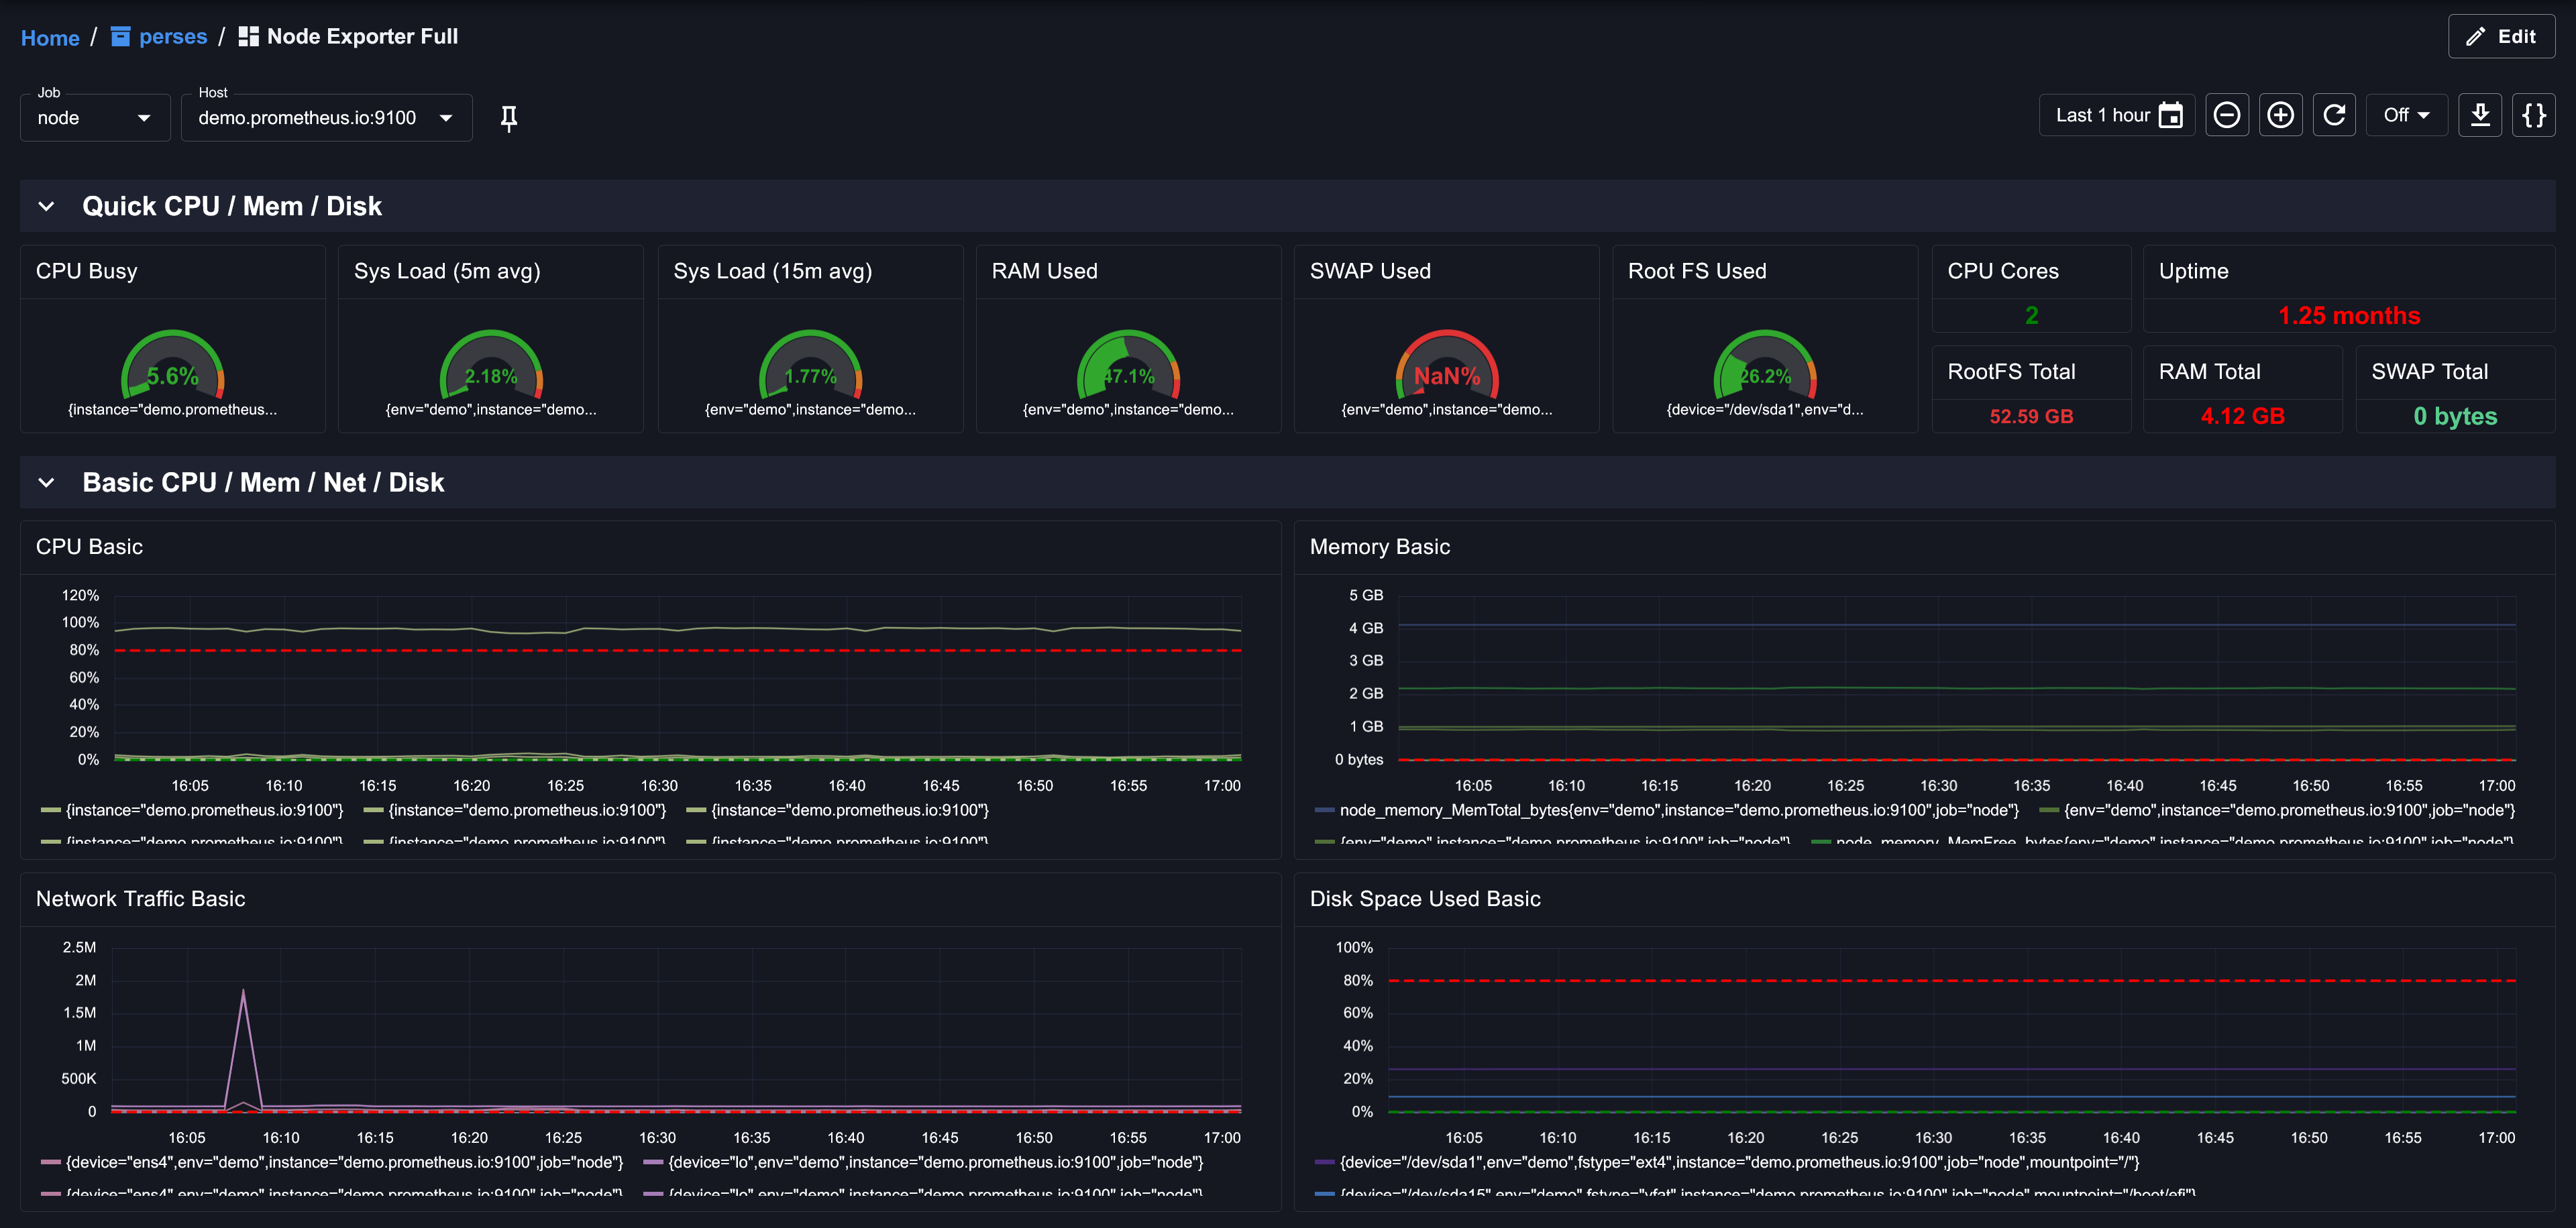The width and height of the screenshot is (2576, 1228).
Task: Click first series color swatch in CPU Basic legend
Action: (50, 810)
